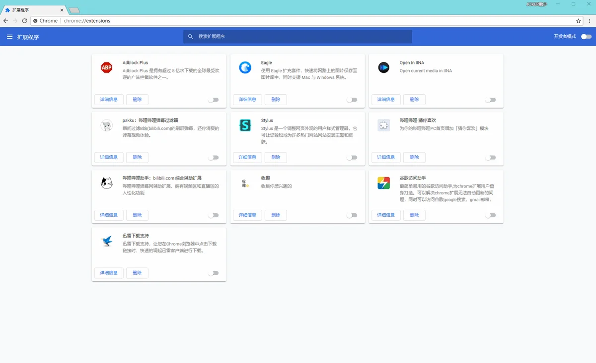Click the Stylus extension icon
The width and height of the screenshot is (596, 363).
[x=245, y=125]
